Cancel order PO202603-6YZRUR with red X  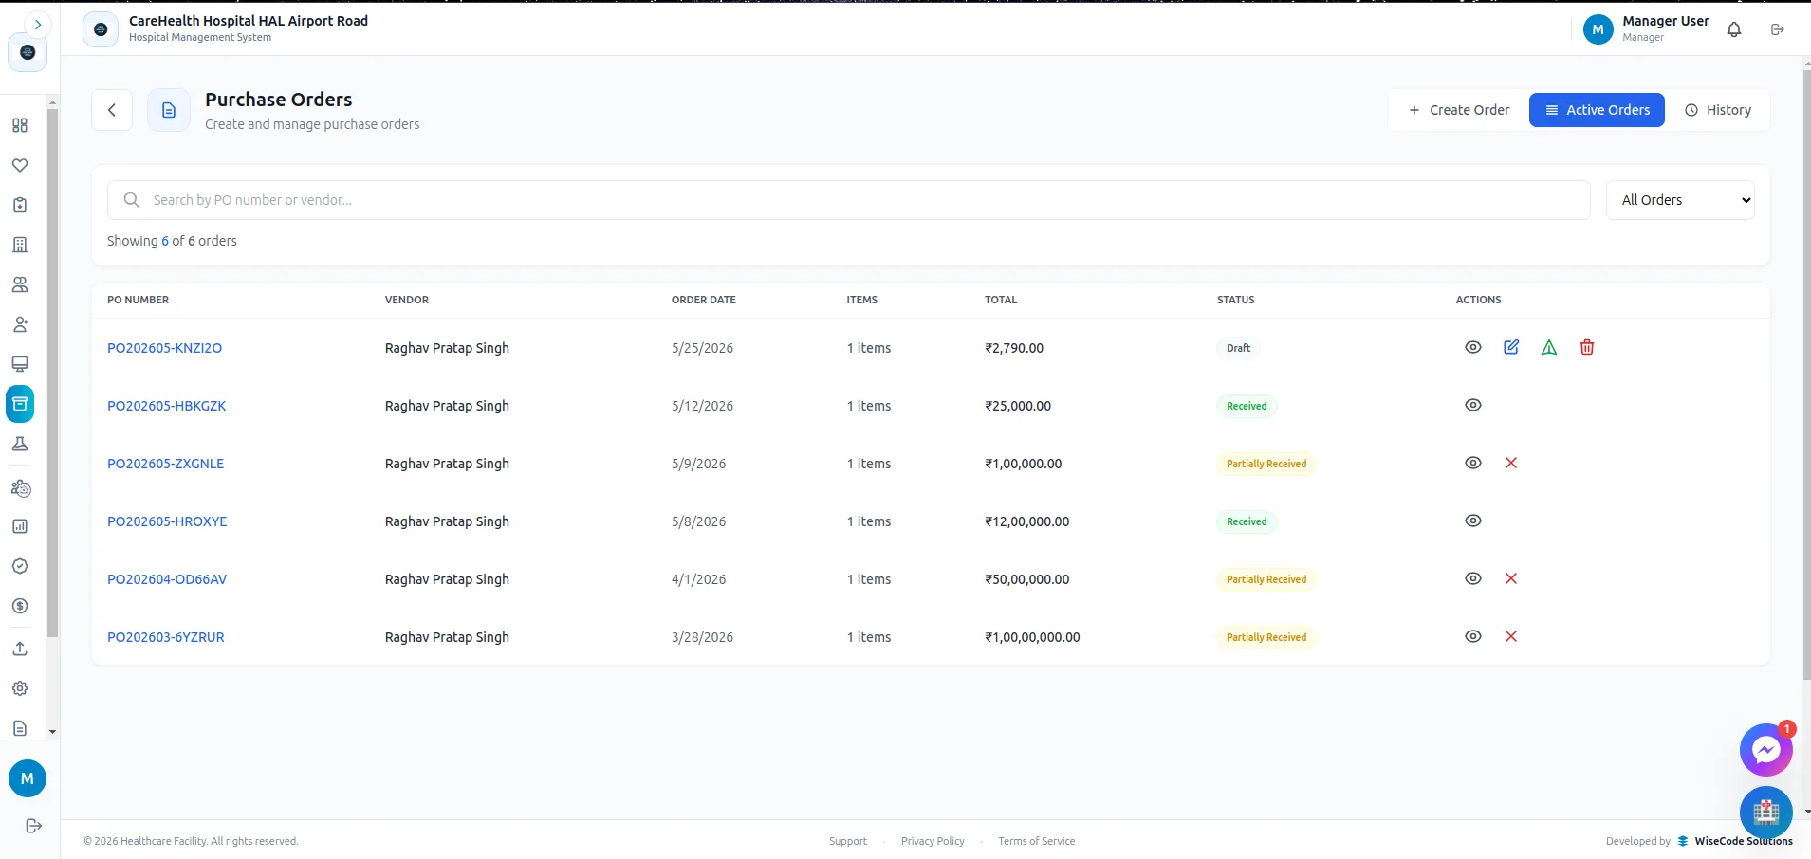tap(1511, 636)
